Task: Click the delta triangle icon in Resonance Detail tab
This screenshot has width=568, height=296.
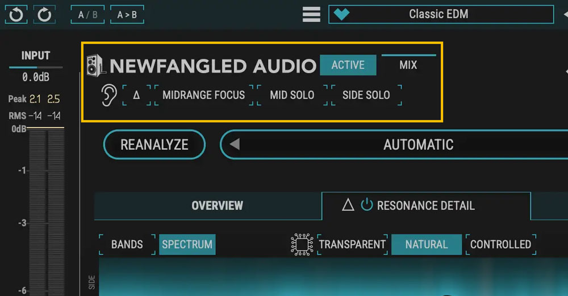Action: pyautogui.click(x=348, y=205)
